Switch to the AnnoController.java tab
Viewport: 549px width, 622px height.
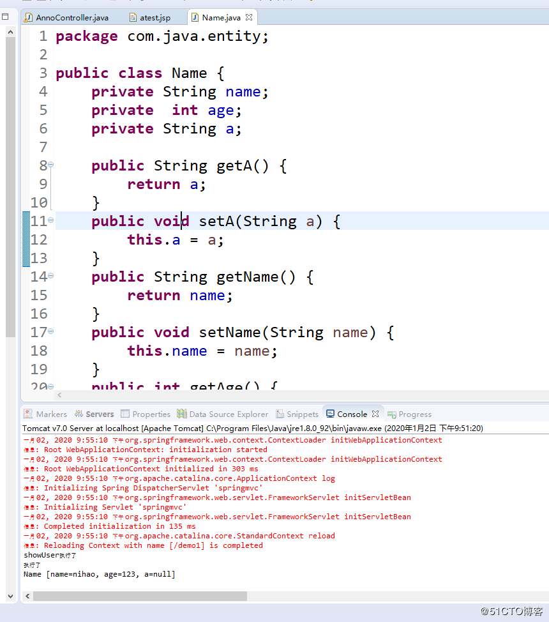click(x=66, y=17)
